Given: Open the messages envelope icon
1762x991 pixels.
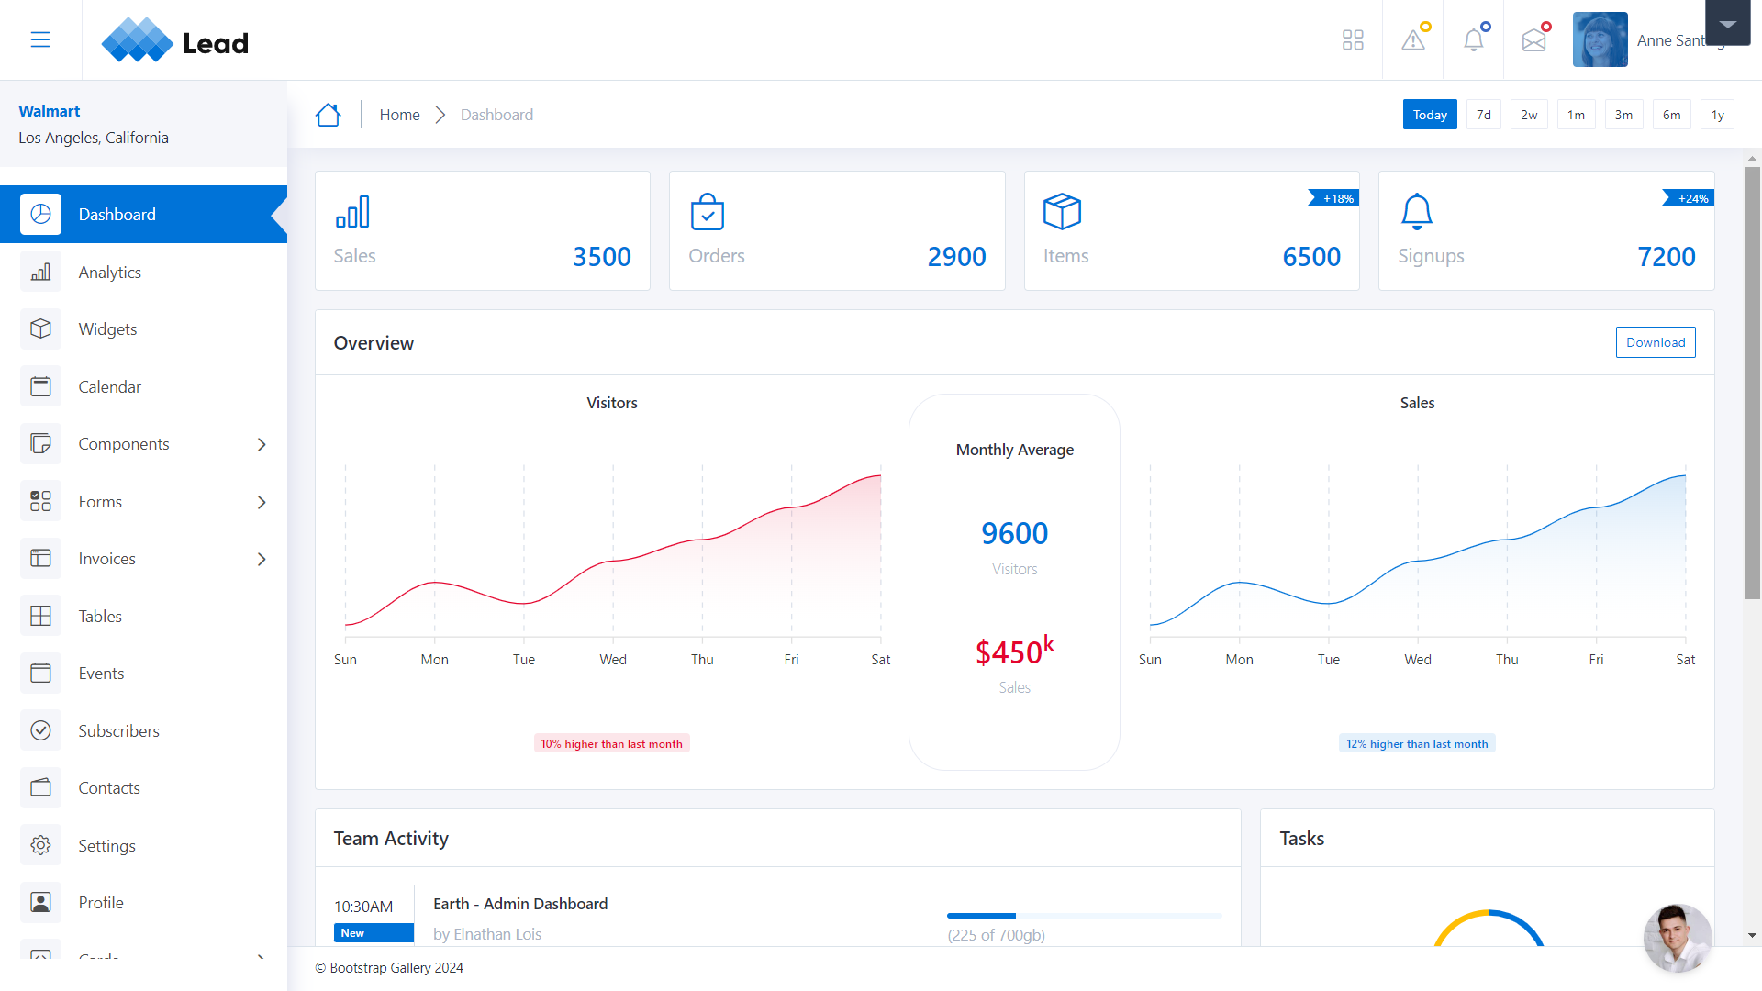Looking at the screenshot, I should pyautogui.click(x=1533, y=39).
